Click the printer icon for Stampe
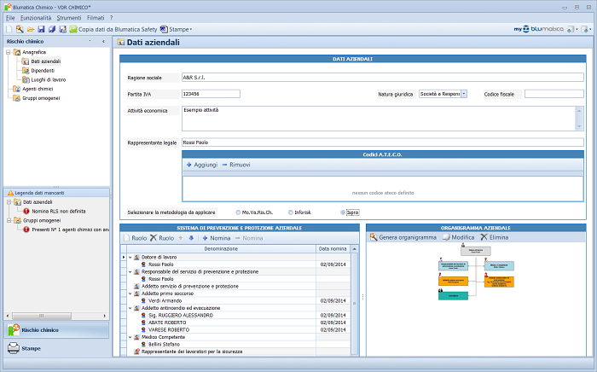 click(14, 348)
